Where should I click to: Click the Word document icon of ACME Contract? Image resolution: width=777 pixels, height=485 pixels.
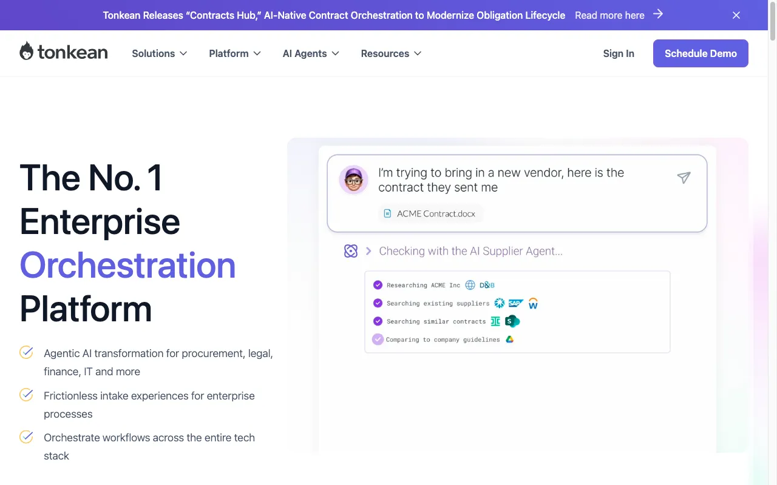coord(388,213)
